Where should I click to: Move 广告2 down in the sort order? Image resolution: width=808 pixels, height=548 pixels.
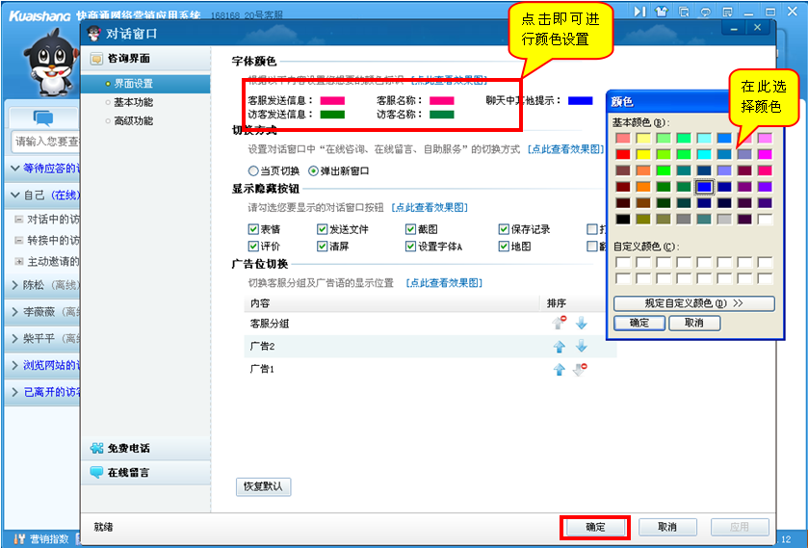tap(581, 347)
